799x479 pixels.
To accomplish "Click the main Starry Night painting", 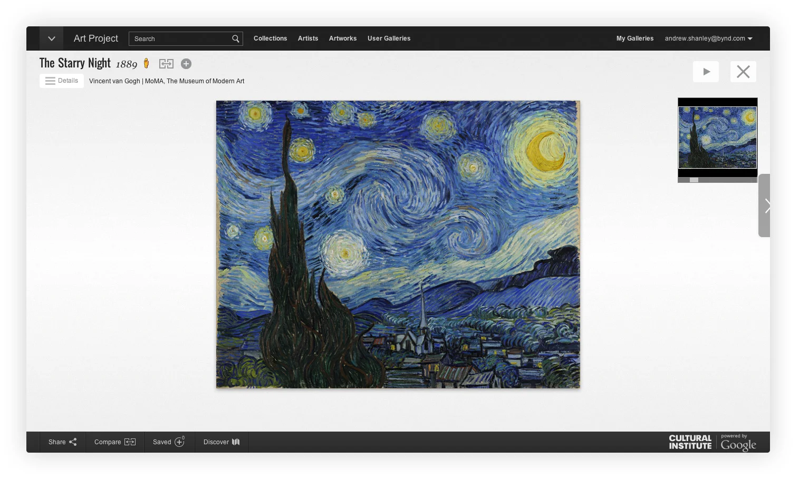I will point(398,245).
